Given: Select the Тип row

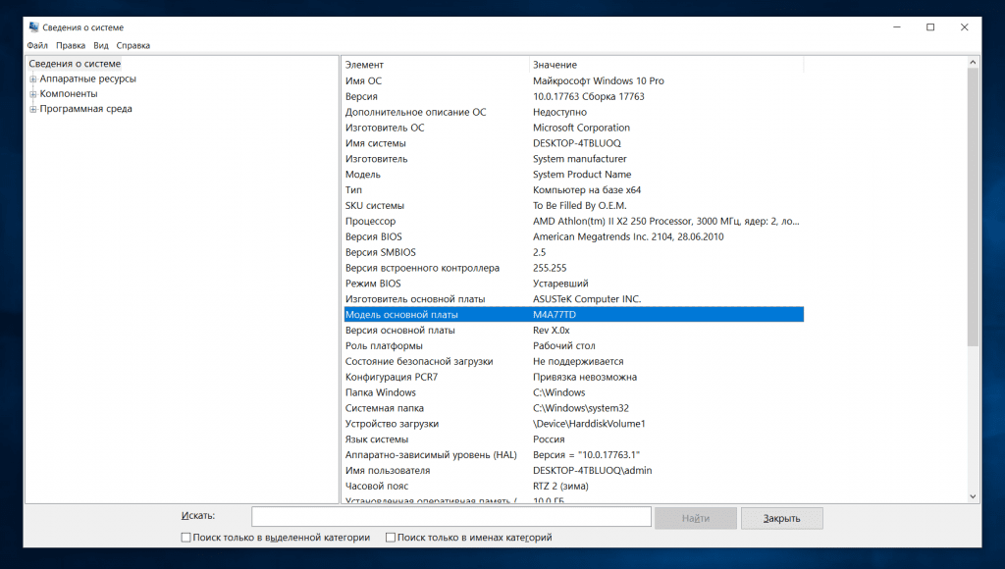Looking at the screenshot, I should point(573,189).
